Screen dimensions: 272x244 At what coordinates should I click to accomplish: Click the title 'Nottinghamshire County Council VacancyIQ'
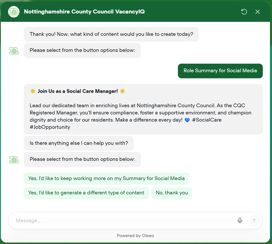84,11
